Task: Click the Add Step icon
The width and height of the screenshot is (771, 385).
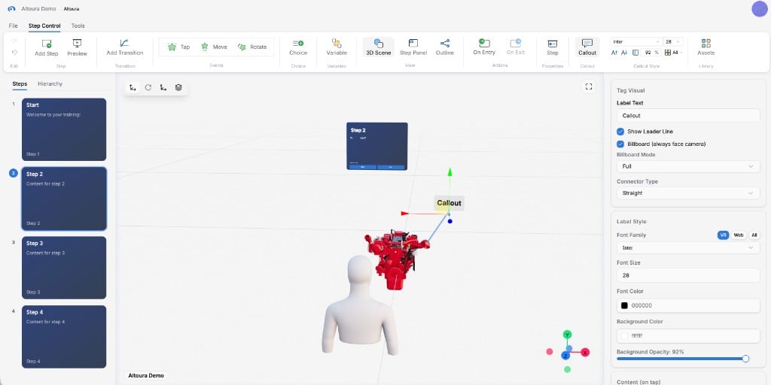Action: [47, 44]
